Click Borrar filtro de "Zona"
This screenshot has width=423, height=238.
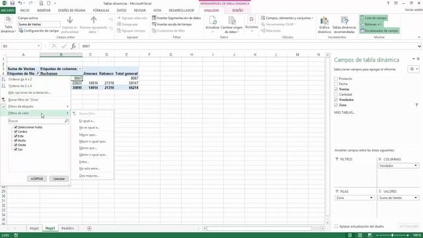24,100
